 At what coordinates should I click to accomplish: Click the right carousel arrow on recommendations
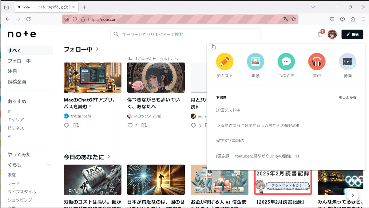click(353, 195)
